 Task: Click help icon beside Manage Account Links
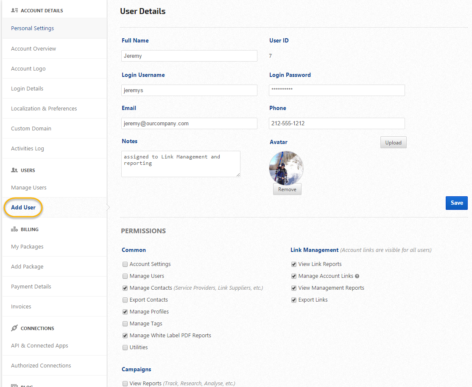click(x=357, y=276)
